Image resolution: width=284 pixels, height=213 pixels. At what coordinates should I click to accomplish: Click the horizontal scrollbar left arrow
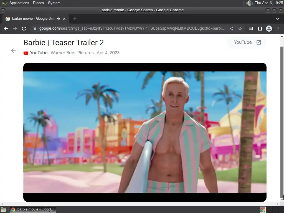[2, 204]
